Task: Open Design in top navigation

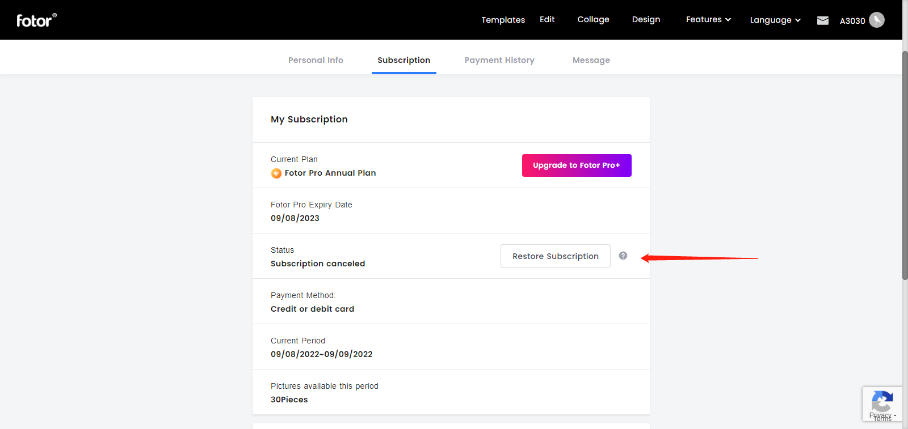Action: pyautogui.click(x=646, y=19)
